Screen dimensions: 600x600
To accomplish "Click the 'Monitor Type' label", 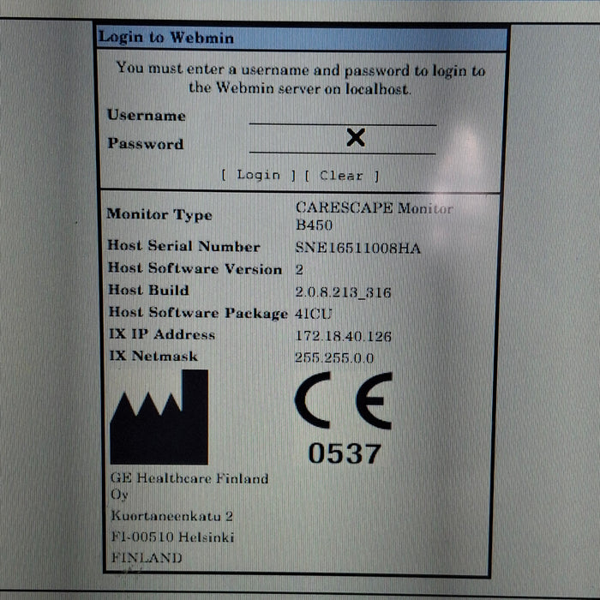I will point(159,214).
